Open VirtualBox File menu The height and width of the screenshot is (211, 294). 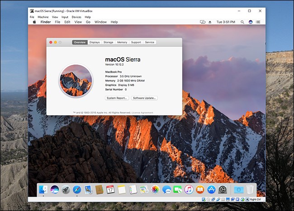[32, 17]
